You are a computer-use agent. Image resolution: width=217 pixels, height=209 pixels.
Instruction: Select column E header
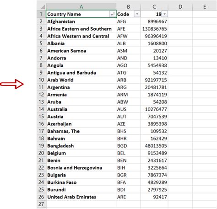coord(205,7)
